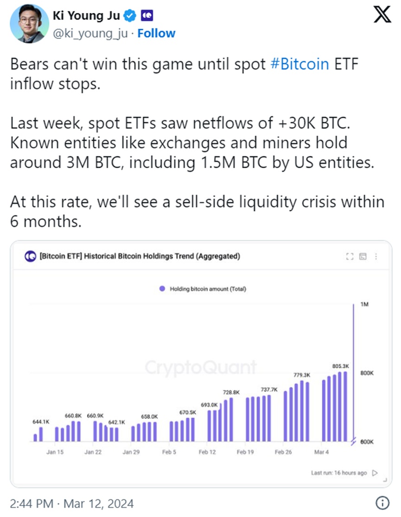Click the @ki_young_ju handle

coord(90,34)
